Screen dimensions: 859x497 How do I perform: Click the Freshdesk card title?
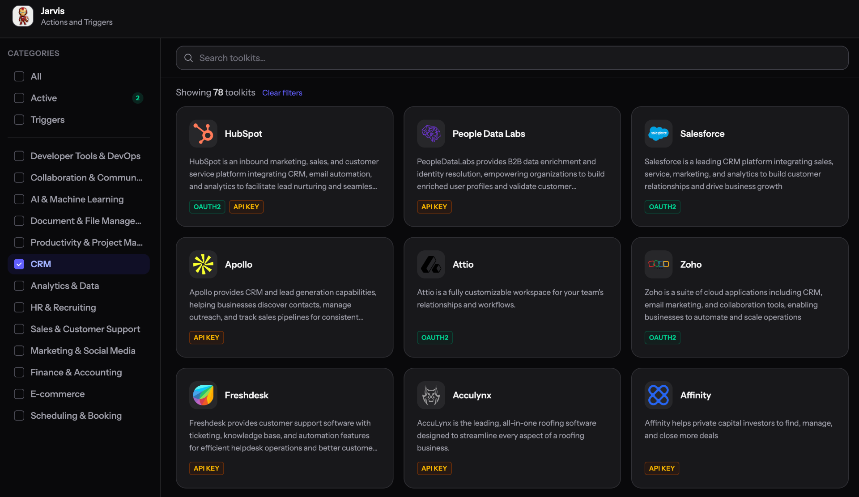click(x=247, y=395)
